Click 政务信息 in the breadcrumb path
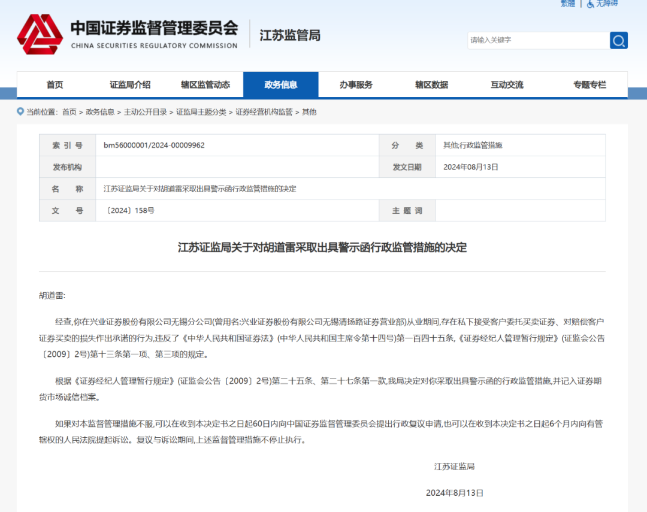 tap(100, 112)
